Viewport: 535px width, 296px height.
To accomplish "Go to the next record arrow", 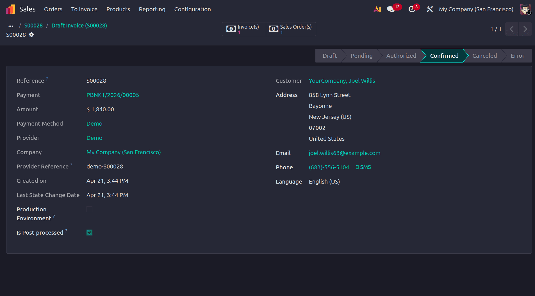I will click(x=525, y=29).
